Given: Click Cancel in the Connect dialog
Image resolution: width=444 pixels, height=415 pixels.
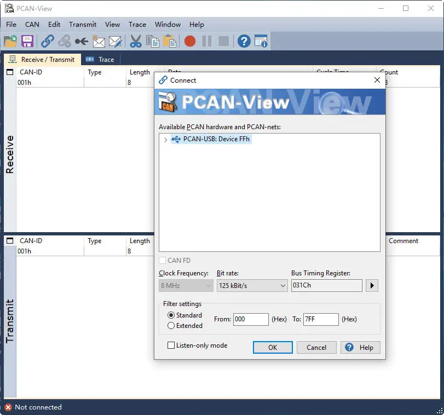Looking at the screenshot, I should (x=316, y=347).
